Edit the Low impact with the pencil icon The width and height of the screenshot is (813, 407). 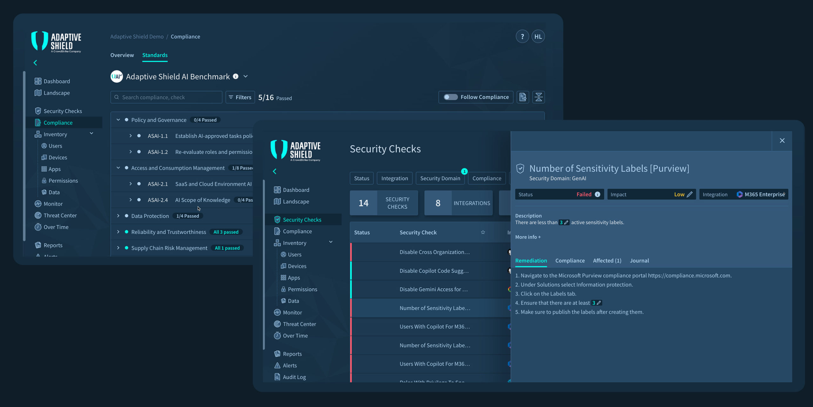689,194
